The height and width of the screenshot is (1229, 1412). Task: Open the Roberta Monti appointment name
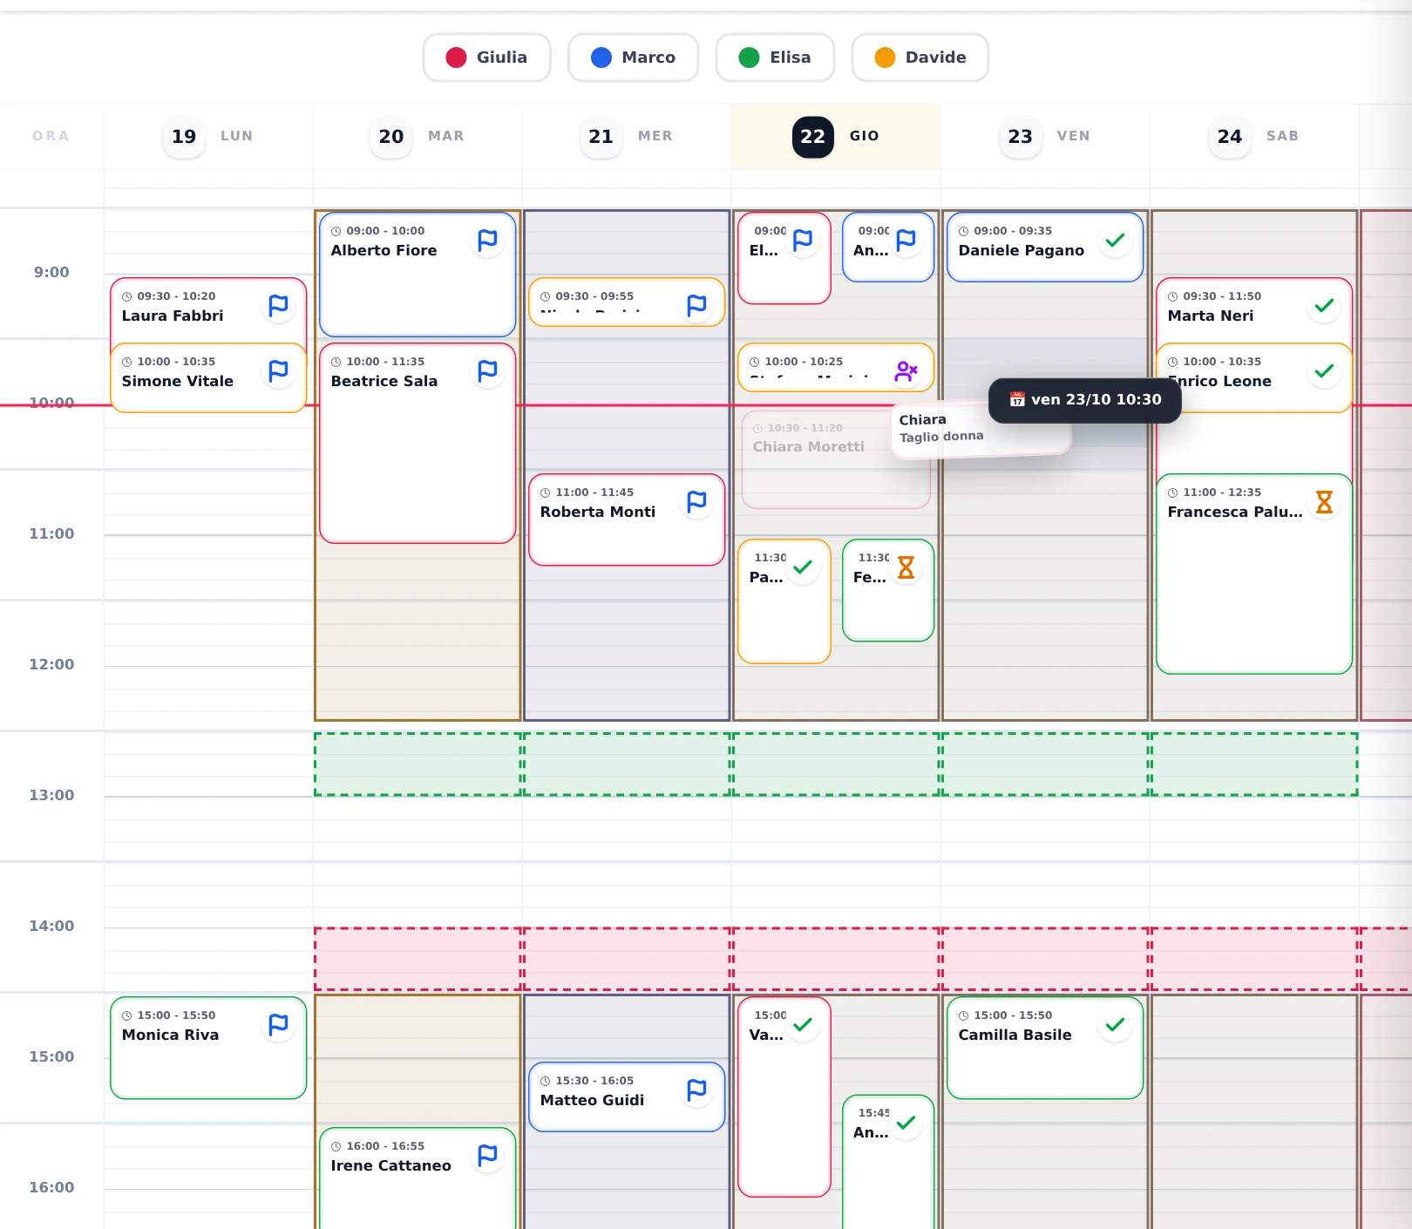pos(598,512)
